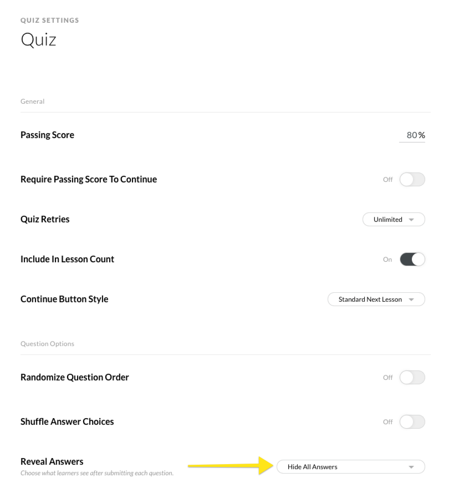Open the Standard Next Lesson dropdown
Image resolution: width=459 pixels, height=503 pixels.
376,299
